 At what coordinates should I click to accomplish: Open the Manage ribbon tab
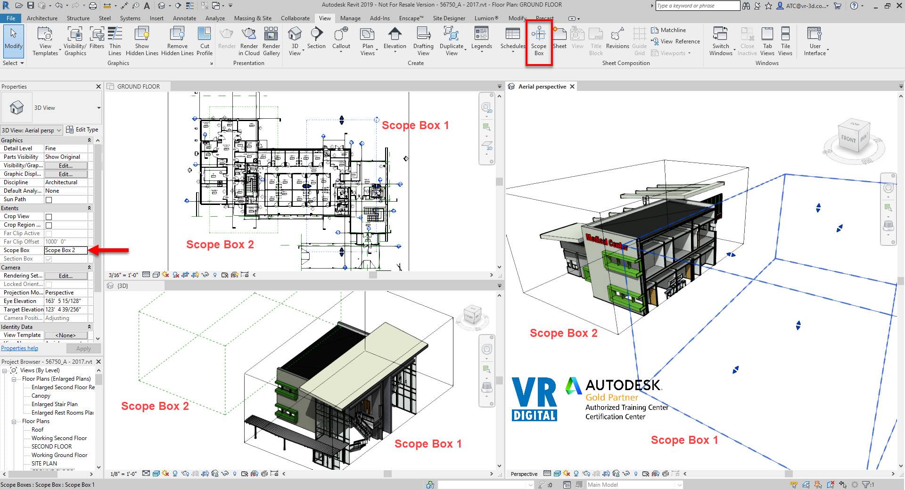point(350,18)
